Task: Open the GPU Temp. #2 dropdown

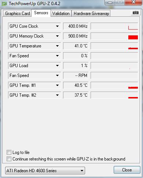Action: point(34,95)
